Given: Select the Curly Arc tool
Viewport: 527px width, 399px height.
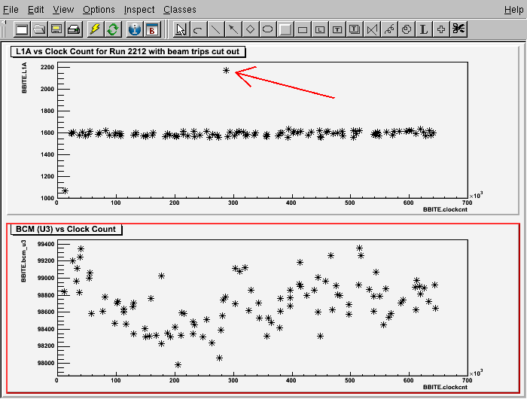Looking at the screenshot, I should [407, 29].
